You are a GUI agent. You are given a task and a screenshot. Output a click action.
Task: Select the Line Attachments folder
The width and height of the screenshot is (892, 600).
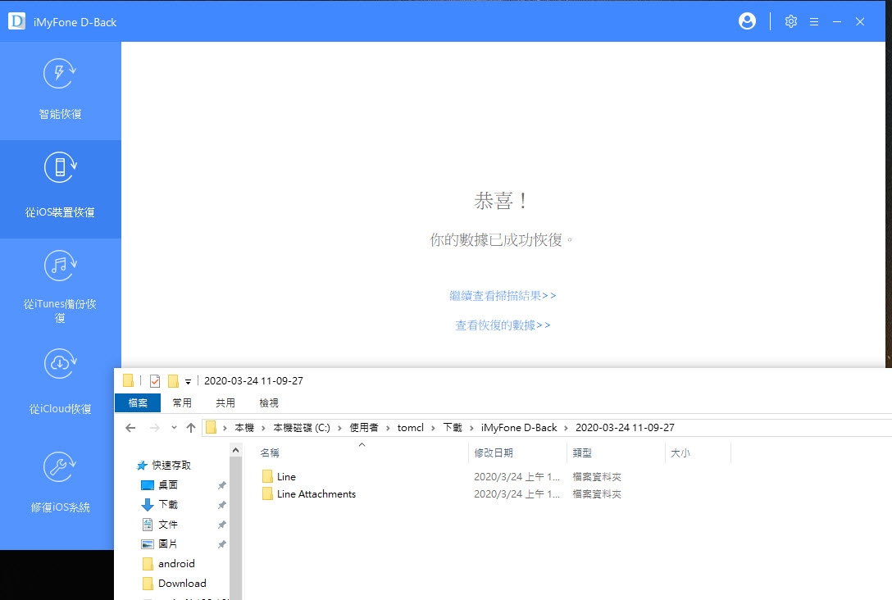click(316, 494)
